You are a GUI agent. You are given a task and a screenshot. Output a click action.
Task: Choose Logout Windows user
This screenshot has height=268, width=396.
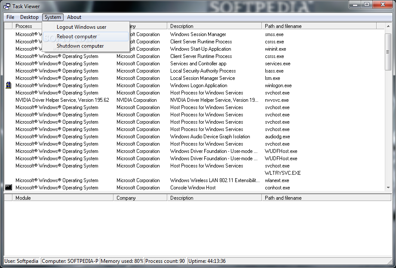86,27
